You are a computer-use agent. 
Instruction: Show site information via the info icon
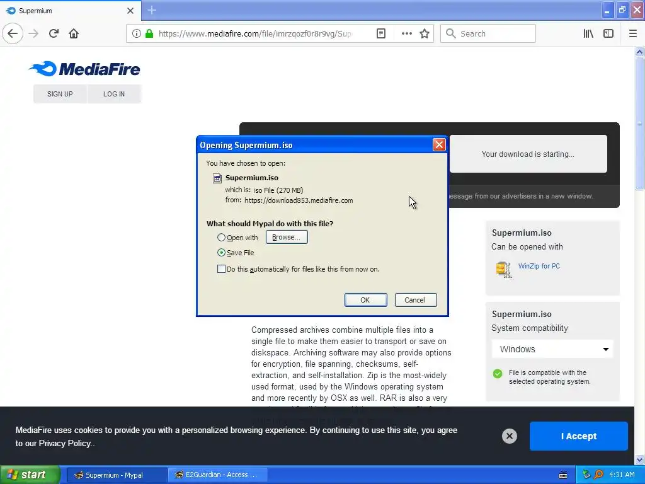(x=137, y=33)
